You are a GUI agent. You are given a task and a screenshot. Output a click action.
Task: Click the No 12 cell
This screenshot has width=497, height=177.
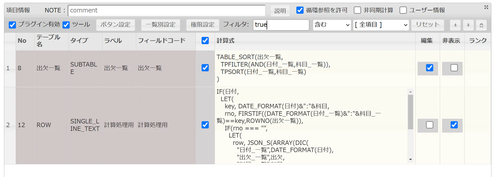[25, 125]
